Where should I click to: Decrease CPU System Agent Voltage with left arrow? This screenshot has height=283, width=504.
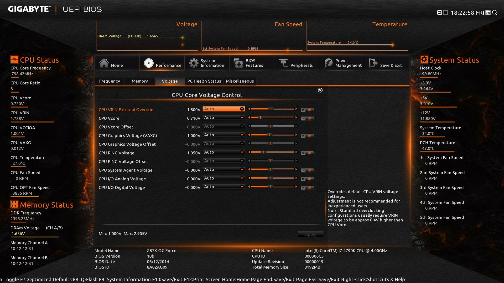(249, 169)
